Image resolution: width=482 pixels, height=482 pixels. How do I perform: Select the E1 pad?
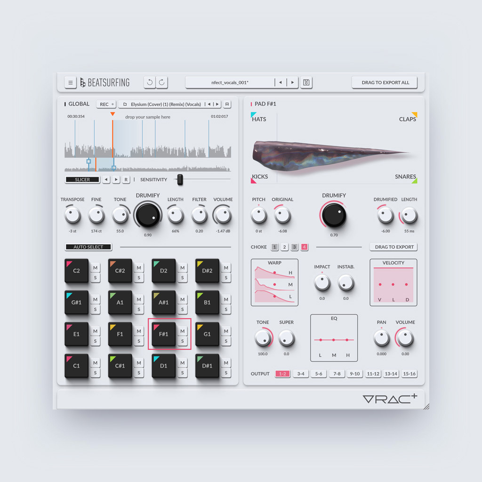(77, 334)
